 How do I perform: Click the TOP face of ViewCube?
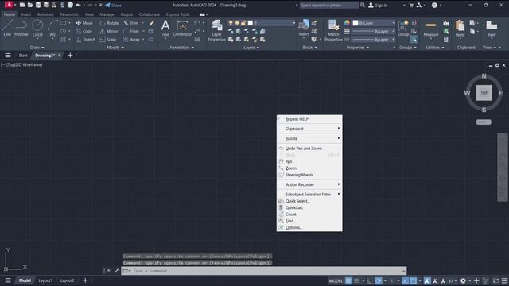point(484,93)
